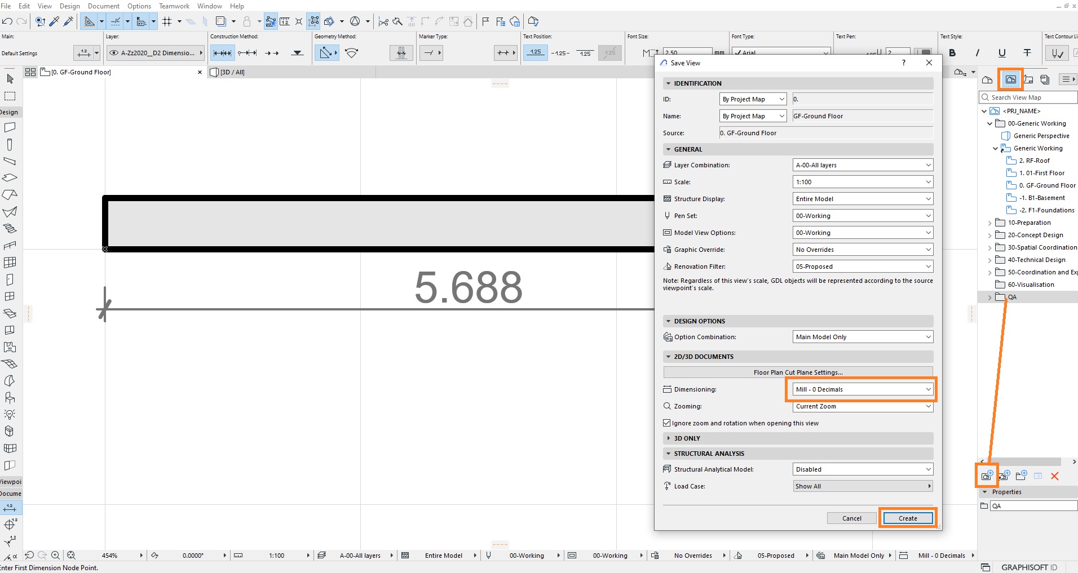The height and width of the screenshot is (573, 1078).
Task: Select the Arrow tool in the toolbox
Action: tap(10, 79)
